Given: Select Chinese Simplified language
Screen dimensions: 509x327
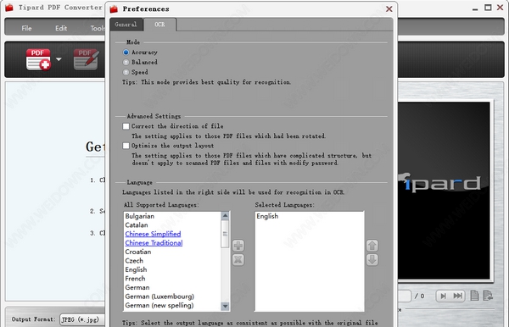Looking at the screenshot, I should pyautogui.click(x=153, y=234).
